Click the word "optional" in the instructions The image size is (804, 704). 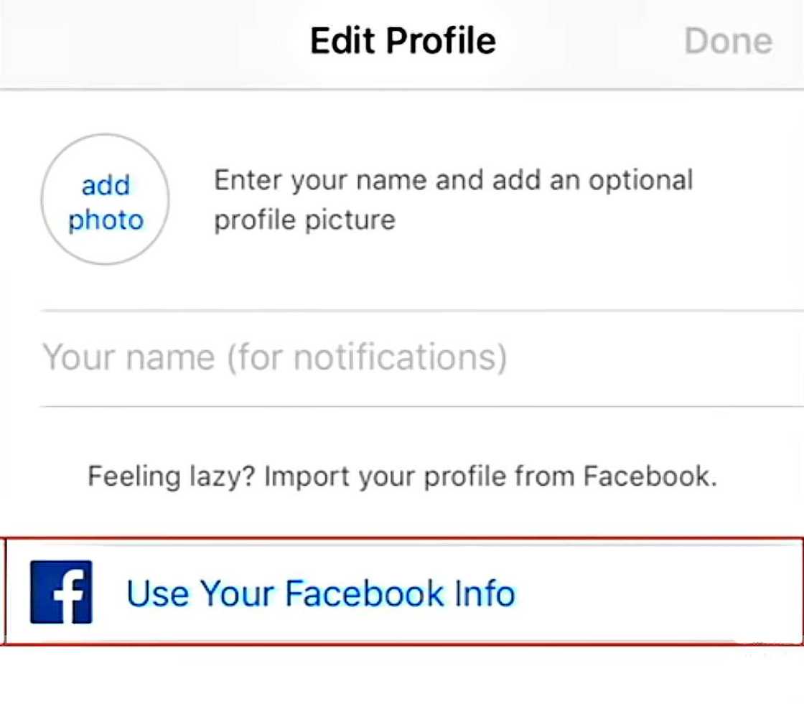(x=640, y=179)
